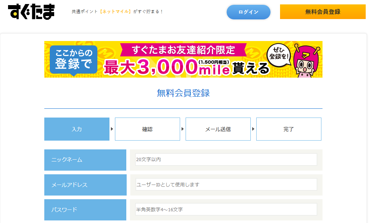
Task: Select the メール送信 step tab
Action: click(x=218, y=129)
